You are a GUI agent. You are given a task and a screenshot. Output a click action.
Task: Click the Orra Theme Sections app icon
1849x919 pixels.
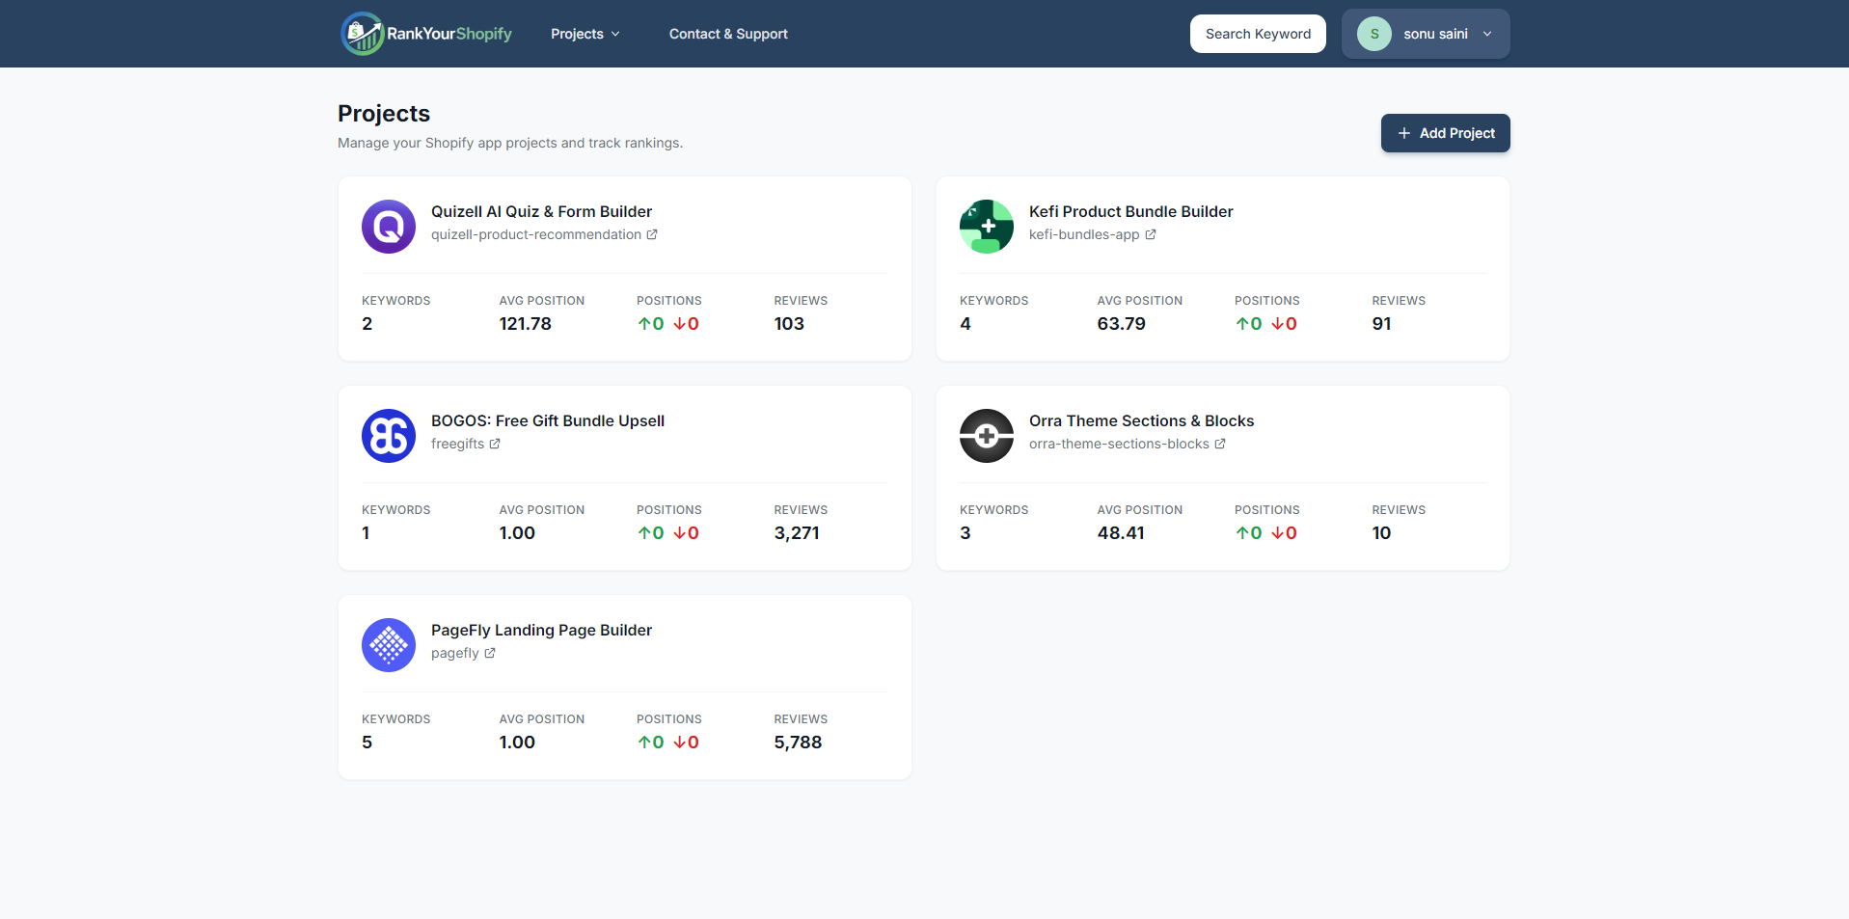point(986,436)
